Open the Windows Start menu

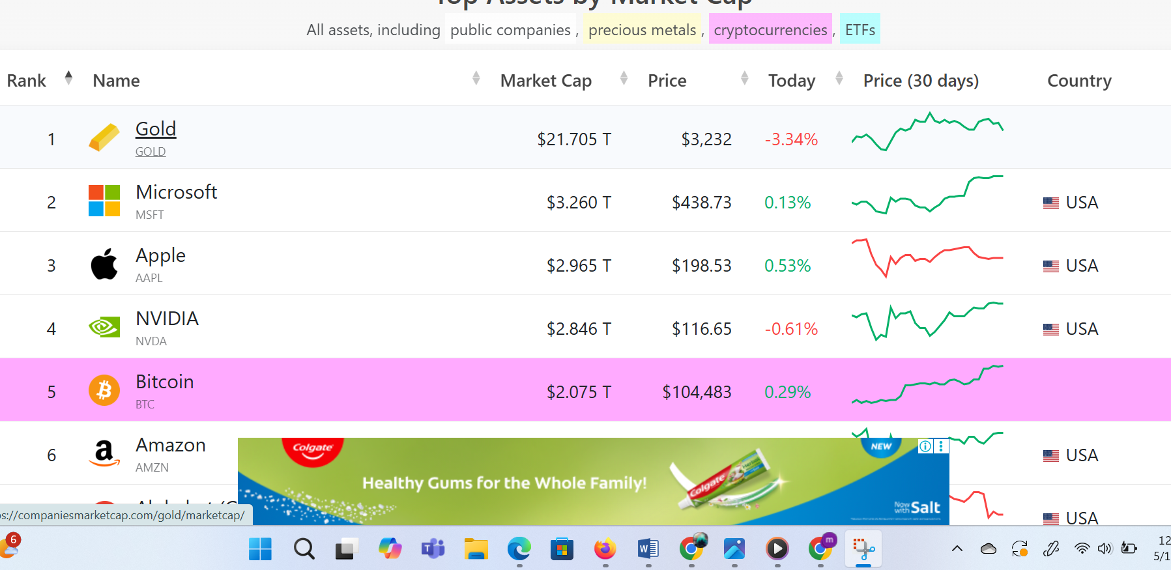point(260,549)
